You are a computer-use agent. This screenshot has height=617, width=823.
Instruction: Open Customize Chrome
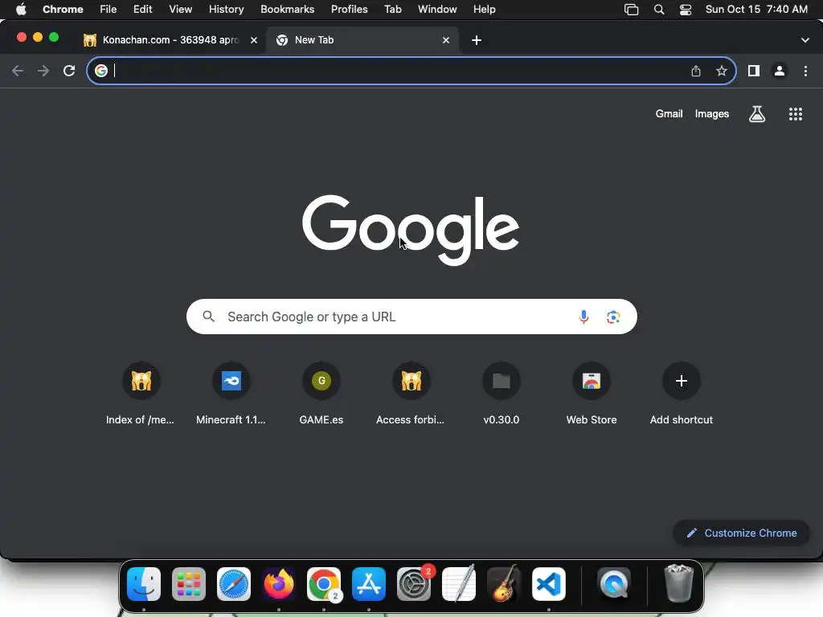tap(741, 533)
